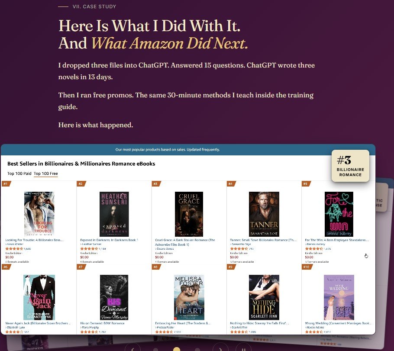Pause the carousel autoplay

coord(243,349)
